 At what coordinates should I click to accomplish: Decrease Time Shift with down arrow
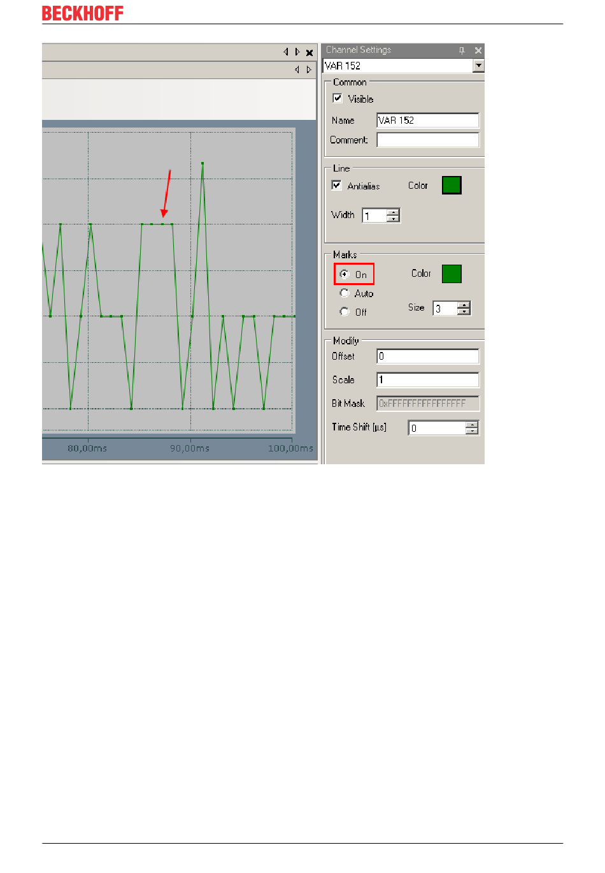click(472, 431)
